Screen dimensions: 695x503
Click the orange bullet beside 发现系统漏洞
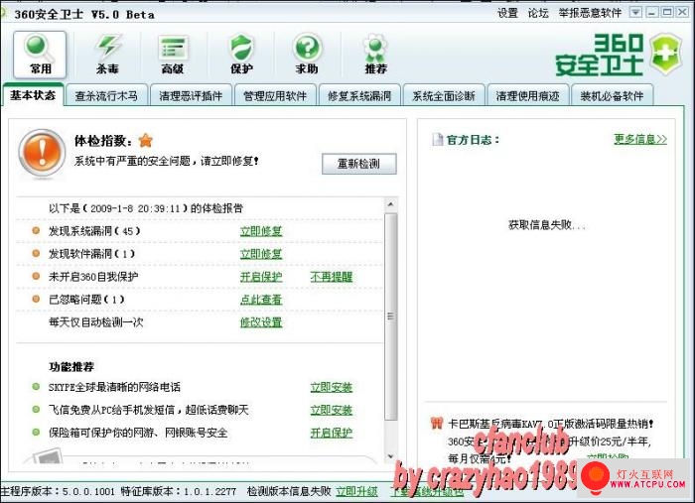(x=36, y=231)
